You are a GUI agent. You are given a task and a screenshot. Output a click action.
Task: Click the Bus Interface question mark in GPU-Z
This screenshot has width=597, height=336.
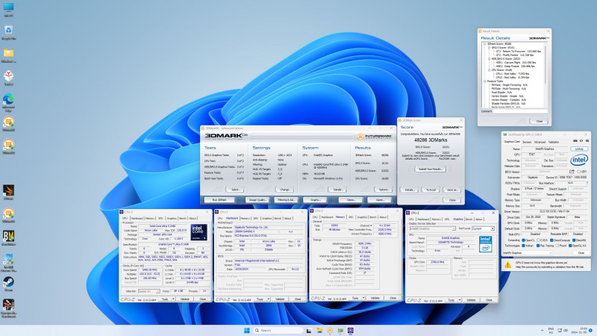[x=587, y=183]
